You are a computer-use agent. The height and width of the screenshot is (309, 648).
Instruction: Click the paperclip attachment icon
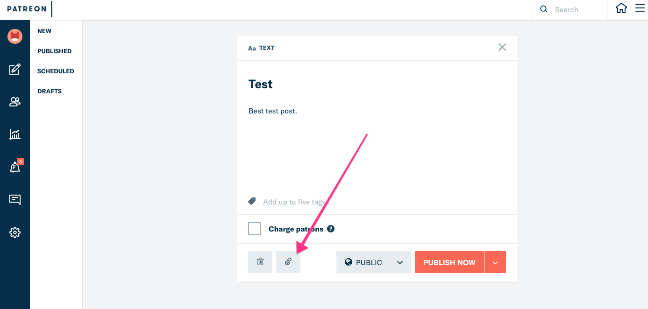point(288,262)
